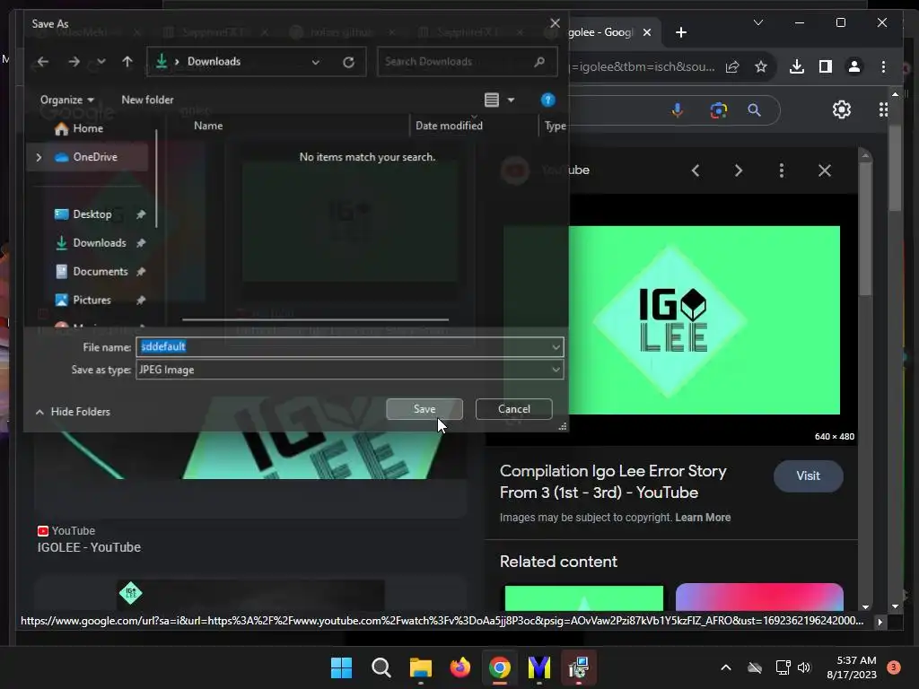Collapse folders with Hide Folders
The width and height of the screenshot is (919, 689).
pyautogui.click(x=73, y=412)
